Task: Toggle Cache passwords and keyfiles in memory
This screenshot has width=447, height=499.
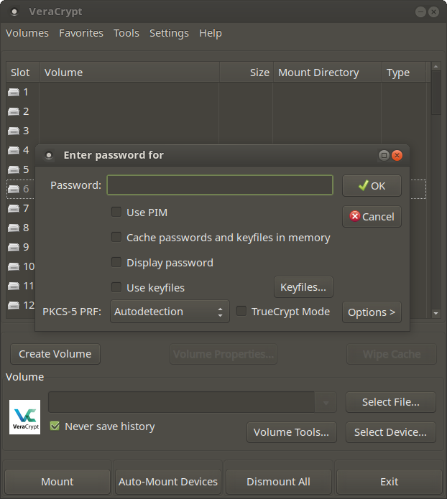Action: click(116, 238)
